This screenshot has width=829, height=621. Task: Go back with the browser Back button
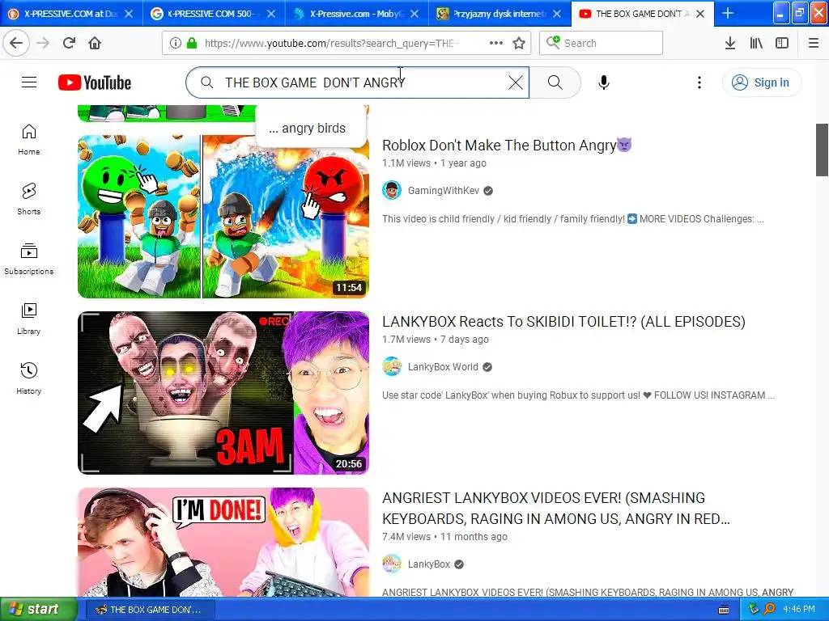16,43
